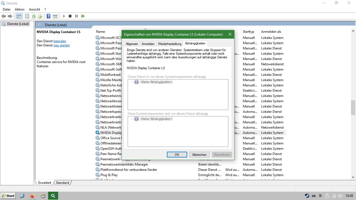Click the gear icon beside OpenSSH Auth row

(x=98, y=148)
